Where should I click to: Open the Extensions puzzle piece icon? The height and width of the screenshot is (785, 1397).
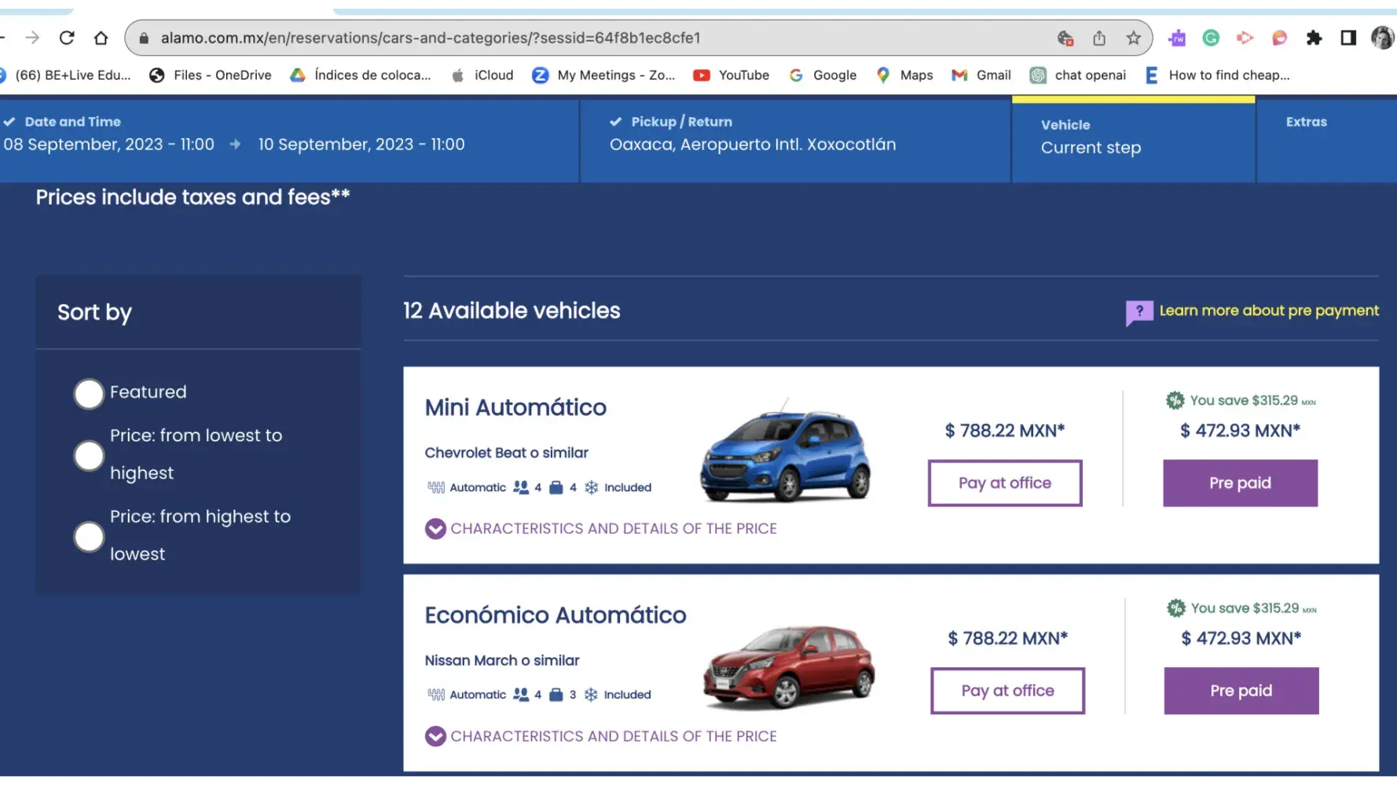tap(1314, 38)
